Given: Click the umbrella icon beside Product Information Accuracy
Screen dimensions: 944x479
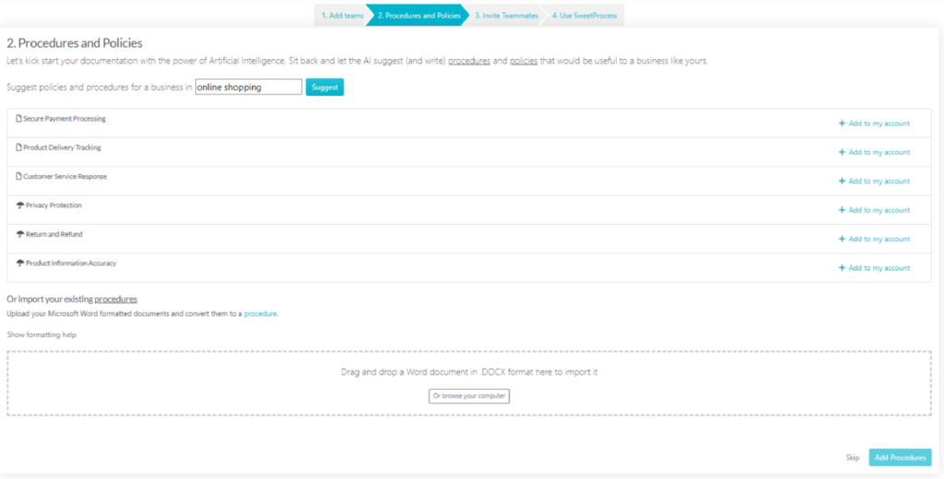Looking at the screenshot, I should pyautogui.click(x=20, y=263).
